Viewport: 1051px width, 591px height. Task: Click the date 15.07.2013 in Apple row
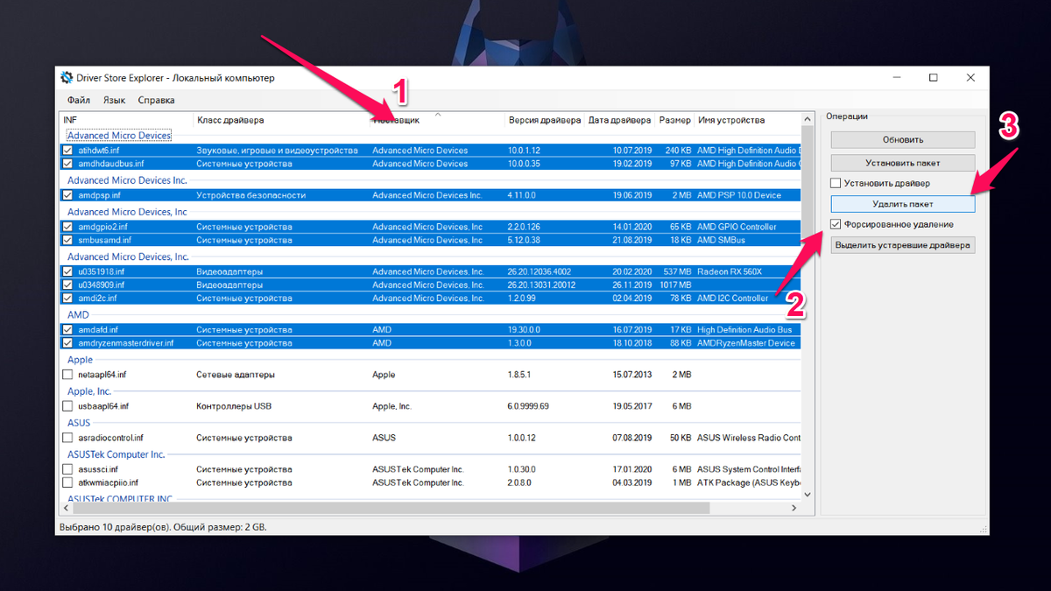[x=631, y=375]
